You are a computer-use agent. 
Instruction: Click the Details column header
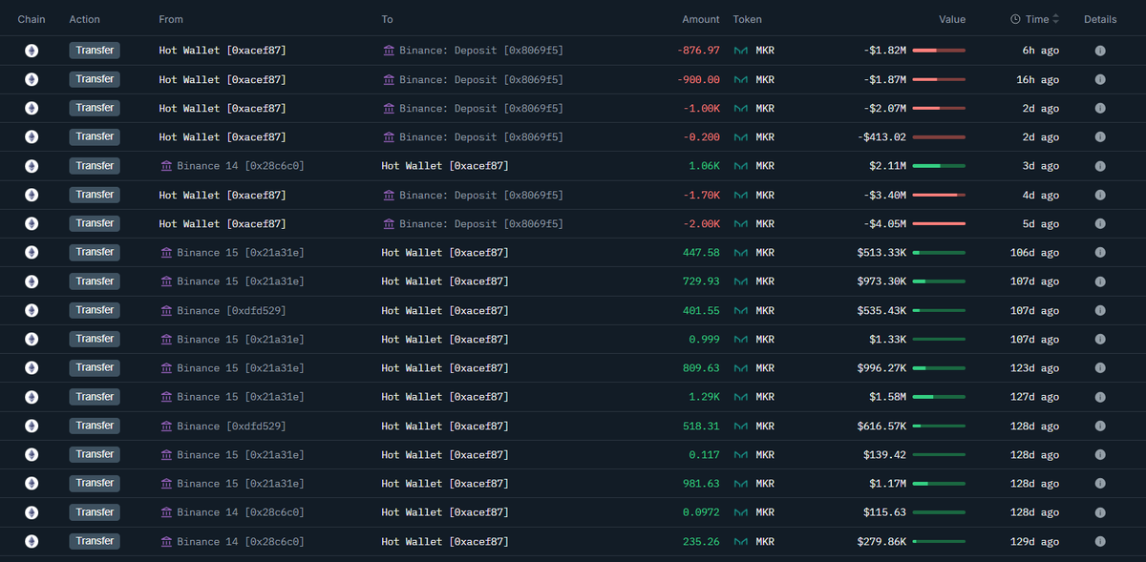(x=1100, y=19)
